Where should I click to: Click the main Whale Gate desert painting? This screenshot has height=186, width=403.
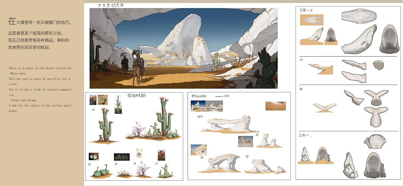point(184,48)
